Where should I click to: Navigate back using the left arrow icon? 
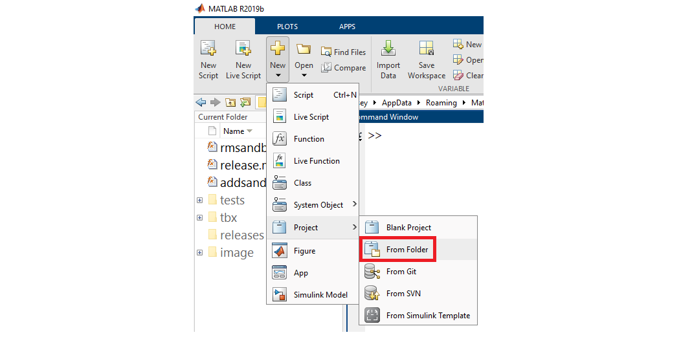(x=201, y=102)
